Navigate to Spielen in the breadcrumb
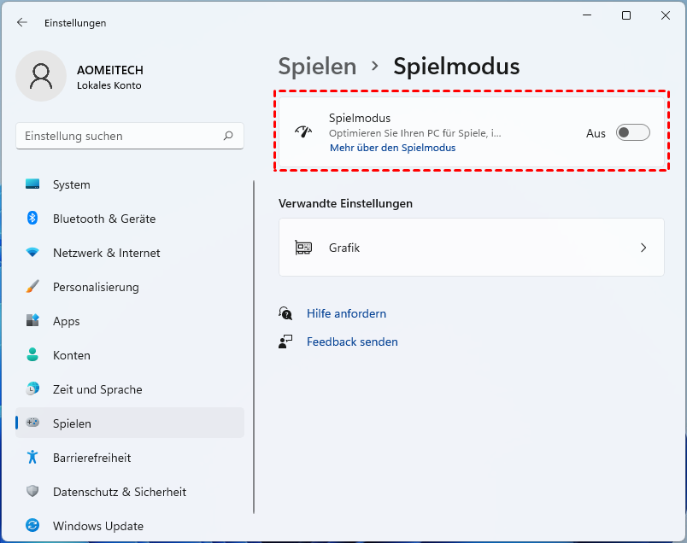687x543 pixels. [x=317, y=66]
